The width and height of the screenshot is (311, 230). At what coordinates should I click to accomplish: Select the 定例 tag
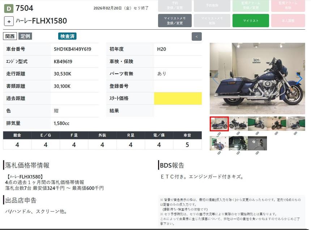tap(25, 36)
